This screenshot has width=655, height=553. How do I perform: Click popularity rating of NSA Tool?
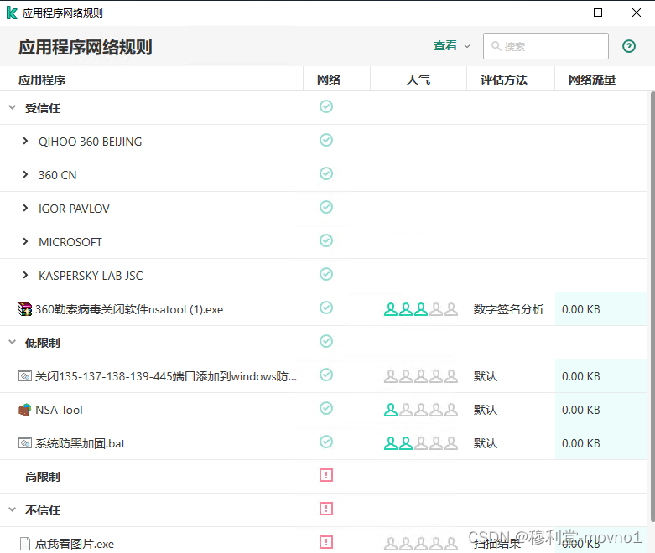pyautogui.click(x=421, y=410)
